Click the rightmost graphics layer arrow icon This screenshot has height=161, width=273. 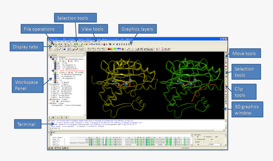[x=131, y=44]
